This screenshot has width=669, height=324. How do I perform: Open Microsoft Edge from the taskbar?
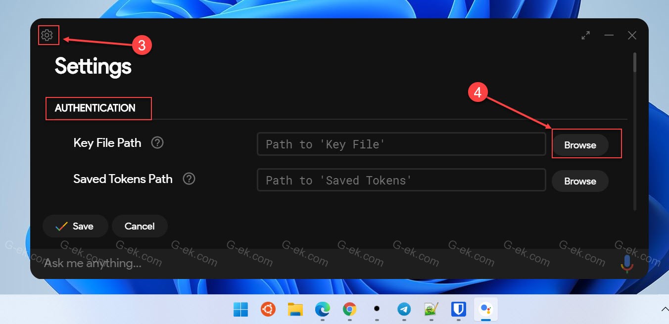pos(323,310)
